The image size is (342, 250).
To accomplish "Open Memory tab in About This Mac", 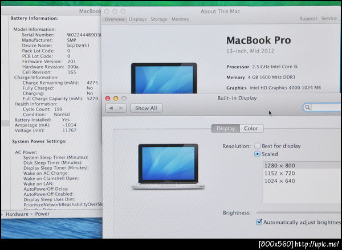I will point(180,19).
